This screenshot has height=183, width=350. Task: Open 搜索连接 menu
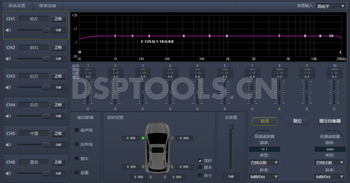48,6
